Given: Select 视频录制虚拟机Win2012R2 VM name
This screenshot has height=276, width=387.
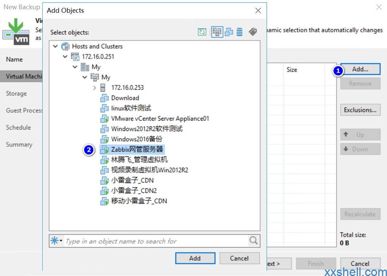Looking at the screenshot, I should pos(150,170).
